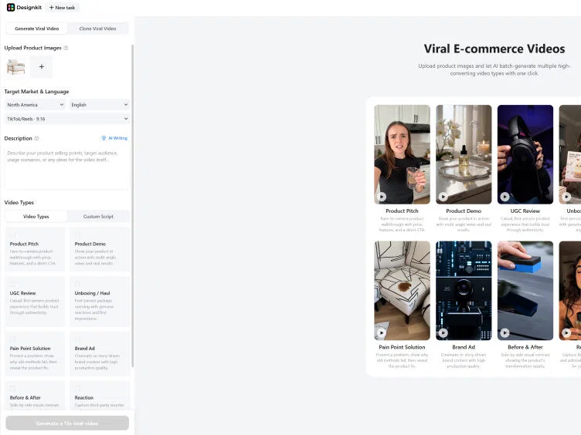Open the Pain Point Solution chair thumbnail
Screen dimensions: 581x435
coord(402,290)
